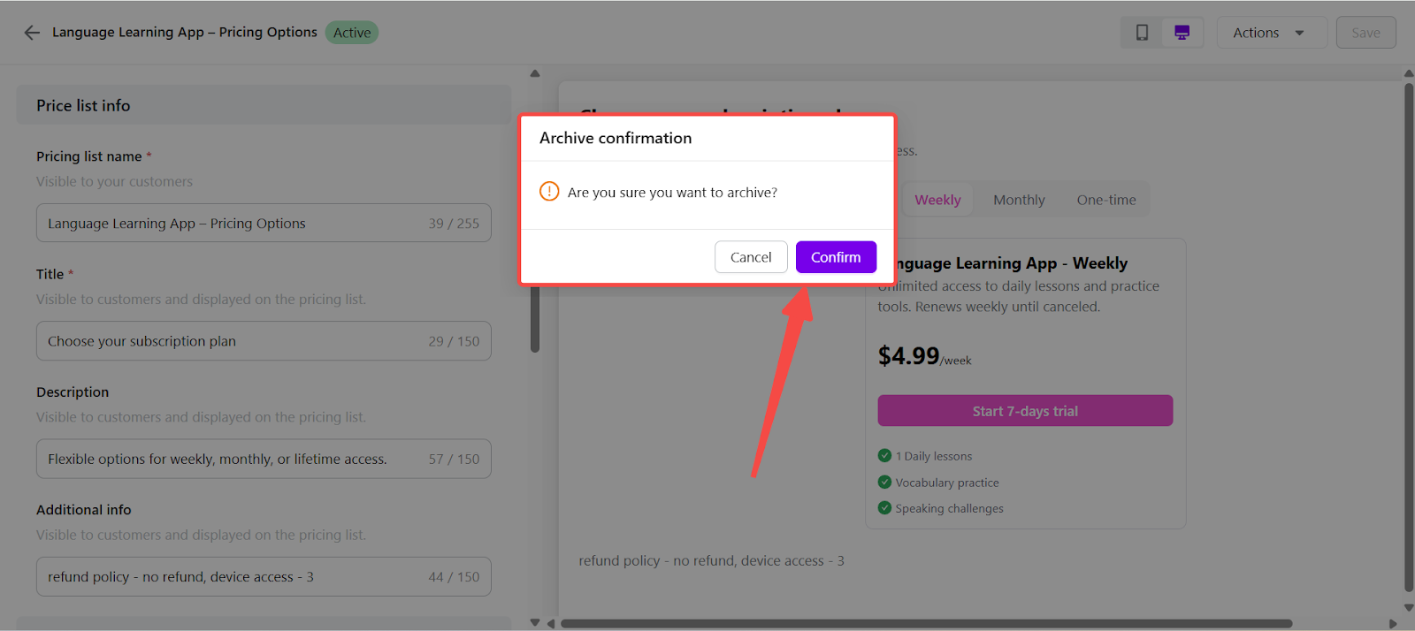
Task: Select the Monthly plan tab
Action: coord(1019,200)
